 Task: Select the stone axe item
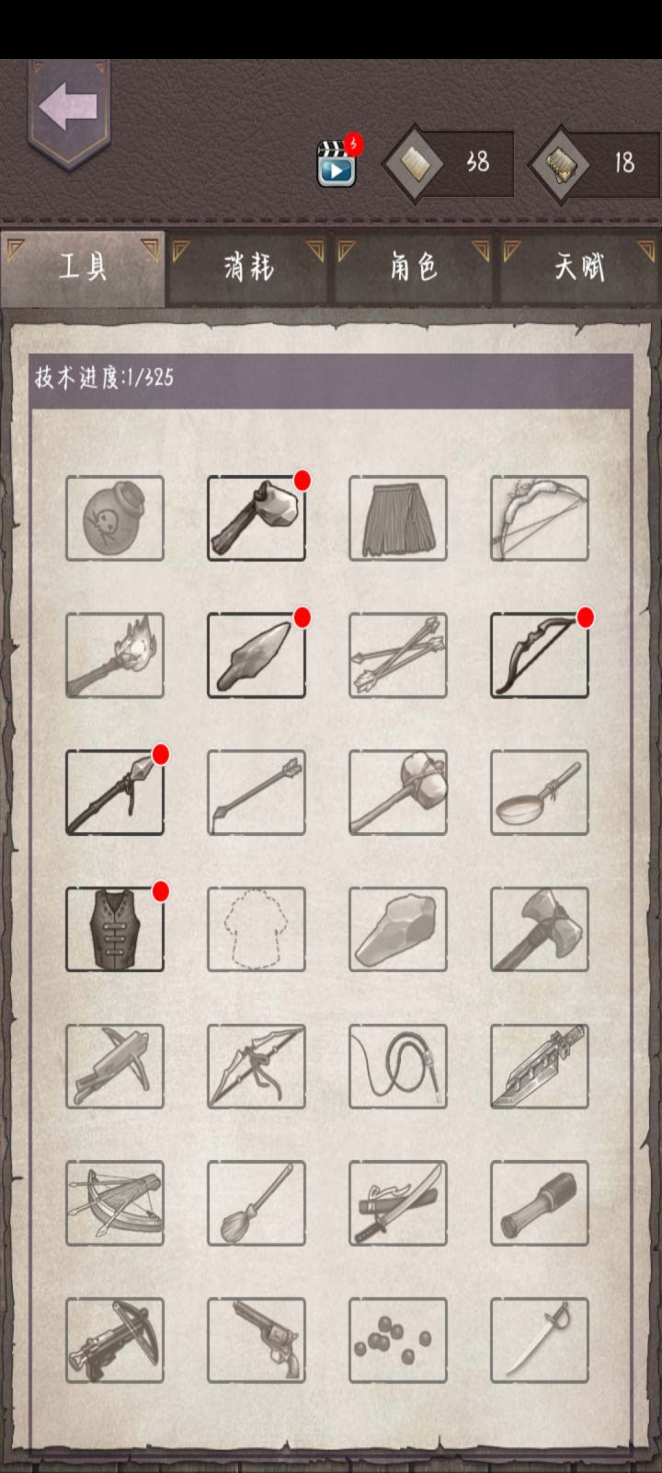pyautogui.click(x=257, y=518)
